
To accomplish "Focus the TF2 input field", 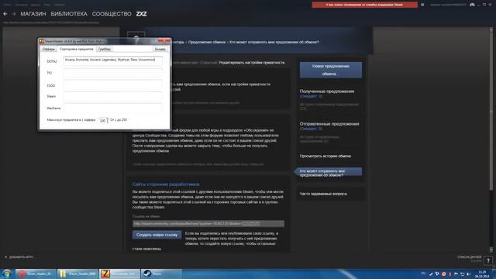I will [x=113, y=73].
